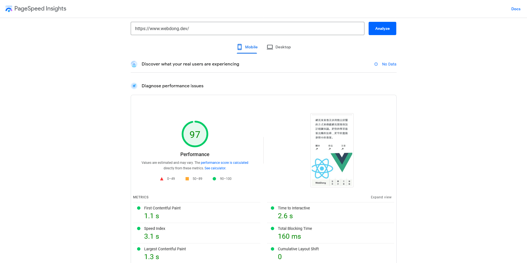Click the Total Blocking Time label
The height and width of the screenshot is (263, 527).
tap(295, 228)
